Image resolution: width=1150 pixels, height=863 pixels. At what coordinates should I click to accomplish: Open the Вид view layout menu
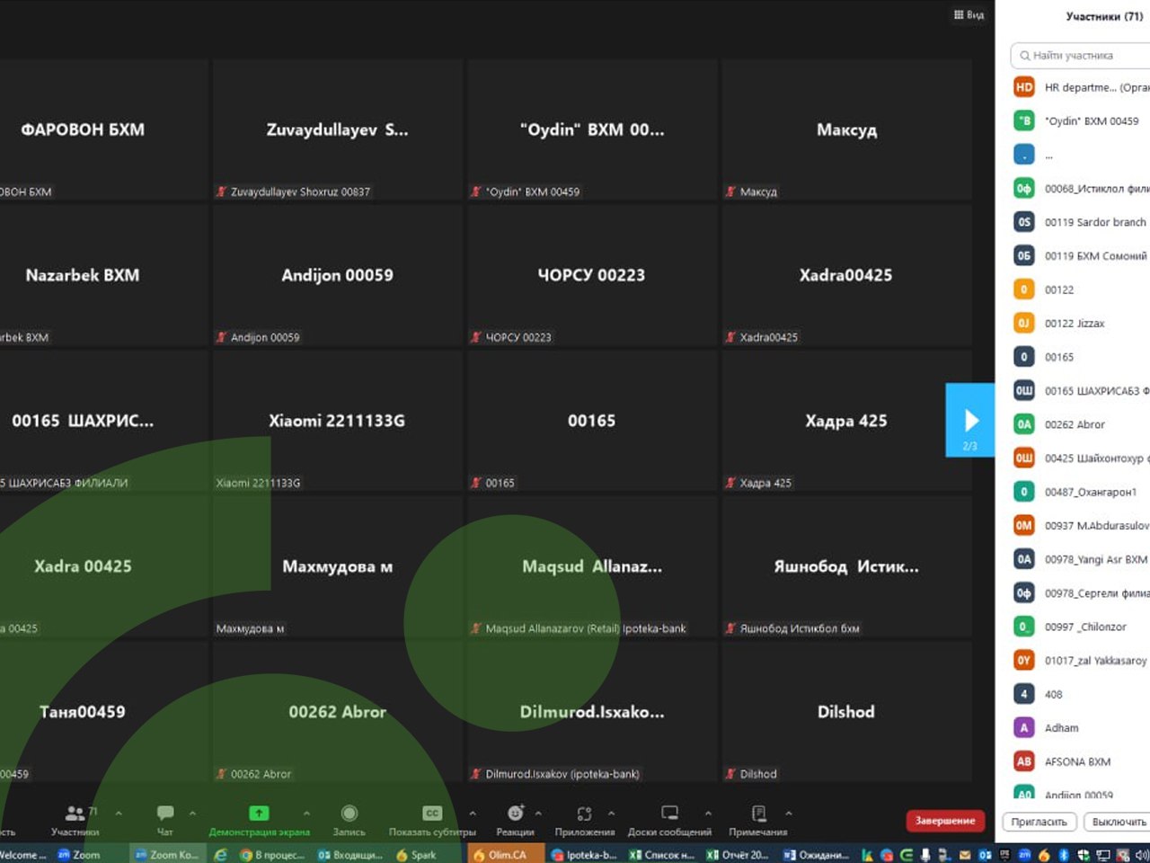pyautogui.click(x=969, y=14)
